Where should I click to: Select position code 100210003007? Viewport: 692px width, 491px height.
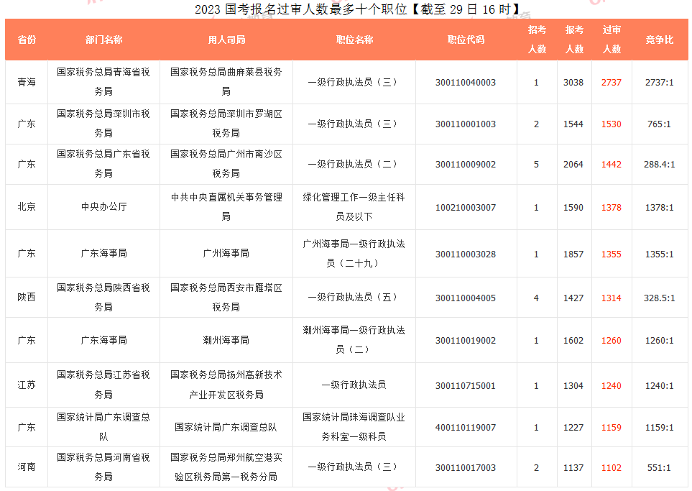click(466, 208)
